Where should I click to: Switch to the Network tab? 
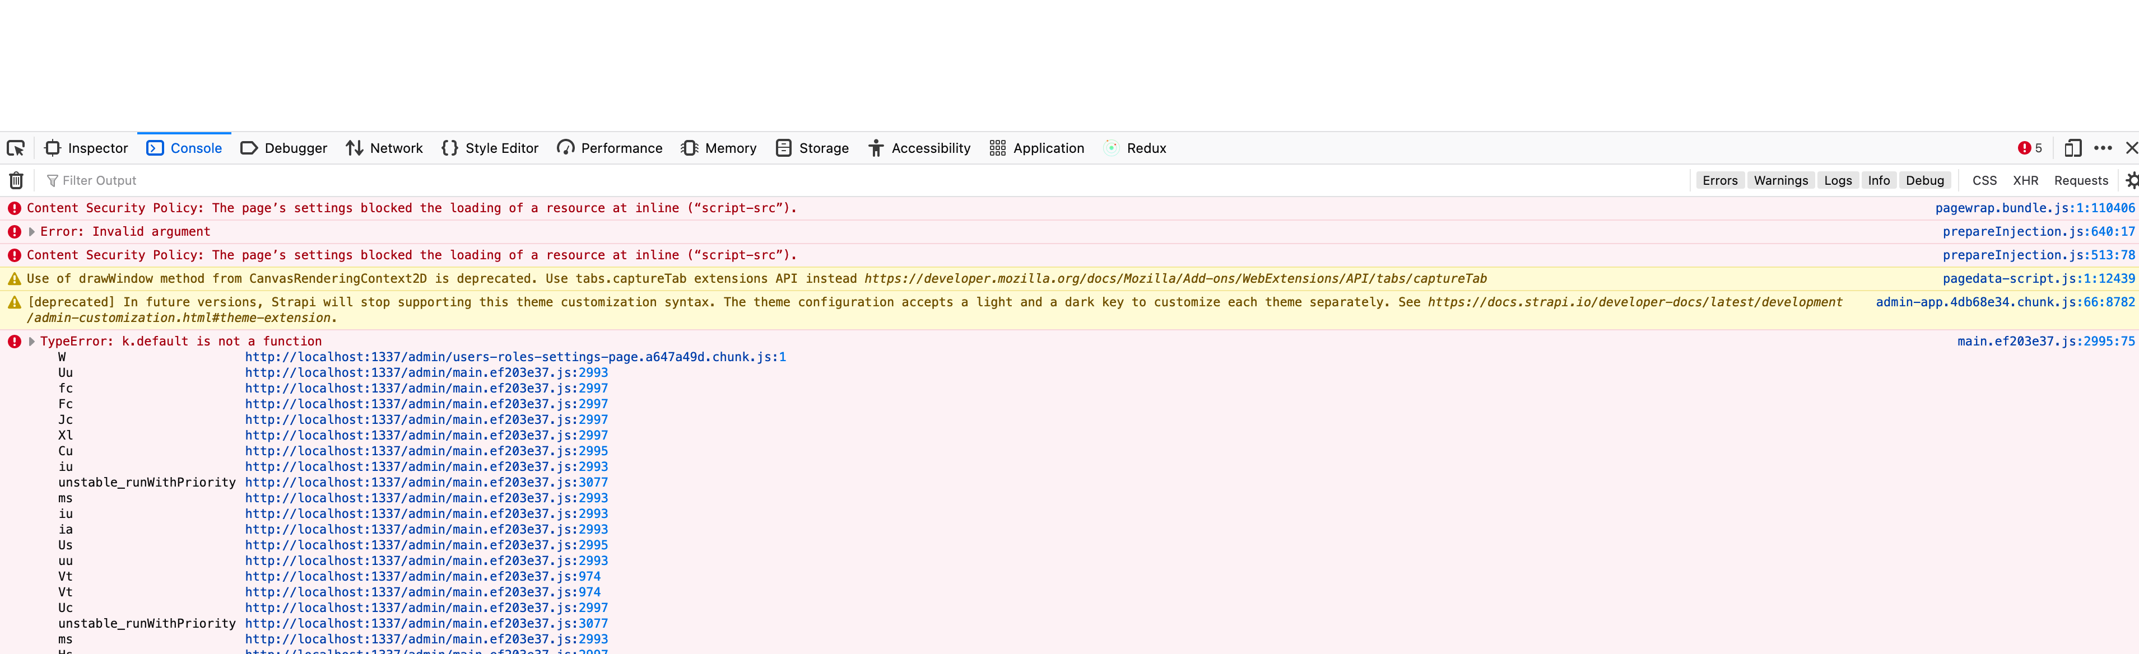(384, 148)
